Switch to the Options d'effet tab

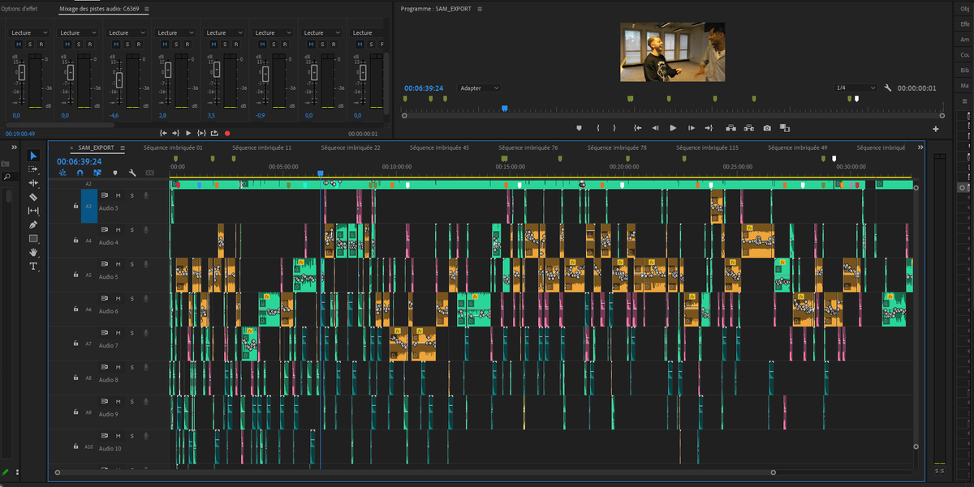21,9
